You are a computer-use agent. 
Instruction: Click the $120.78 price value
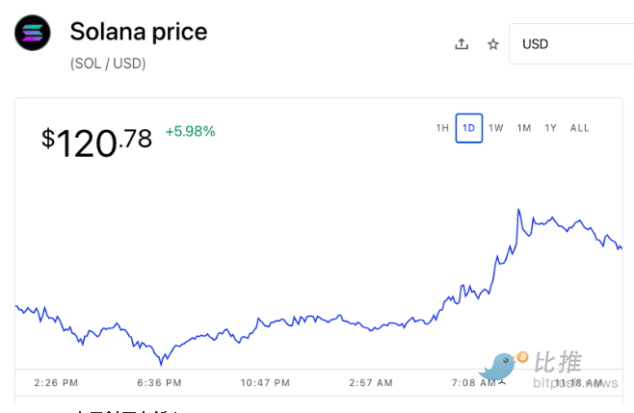click(x=96, y=142)
